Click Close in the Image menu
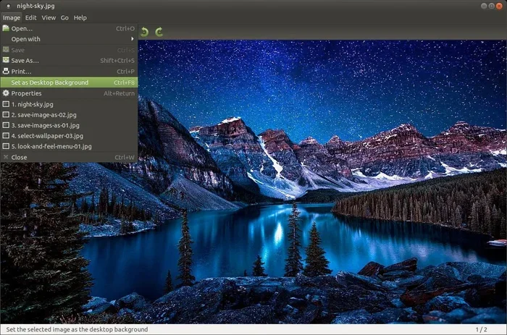Image resolution: width=507 pixels, height=335 pixels. tap(69, 157)
